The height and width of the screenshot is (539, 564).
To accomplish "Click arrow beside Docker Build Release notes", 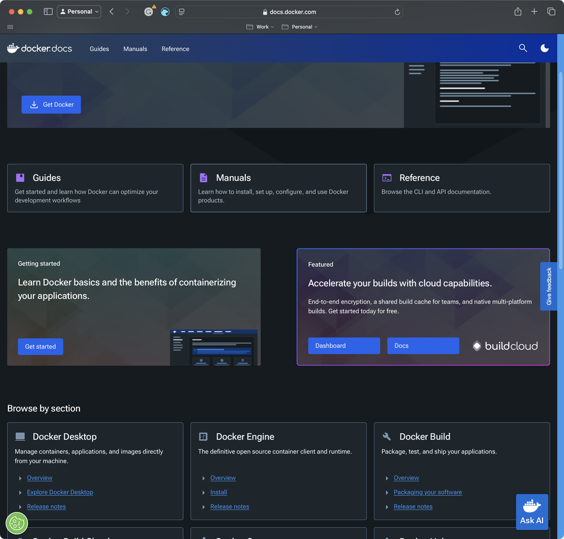I will (387, 507).
